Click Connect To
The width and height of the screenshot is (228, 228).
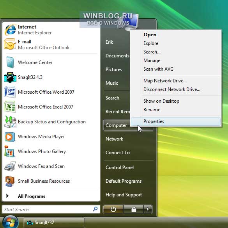[118, 153]
